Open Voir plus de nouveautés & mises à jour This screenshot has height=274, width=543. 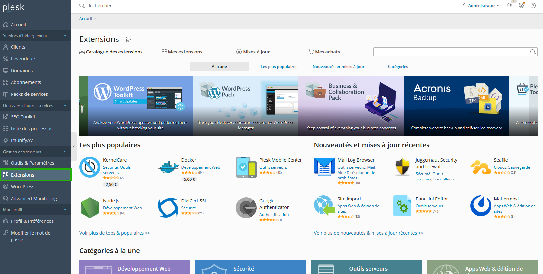click(368, 233)
